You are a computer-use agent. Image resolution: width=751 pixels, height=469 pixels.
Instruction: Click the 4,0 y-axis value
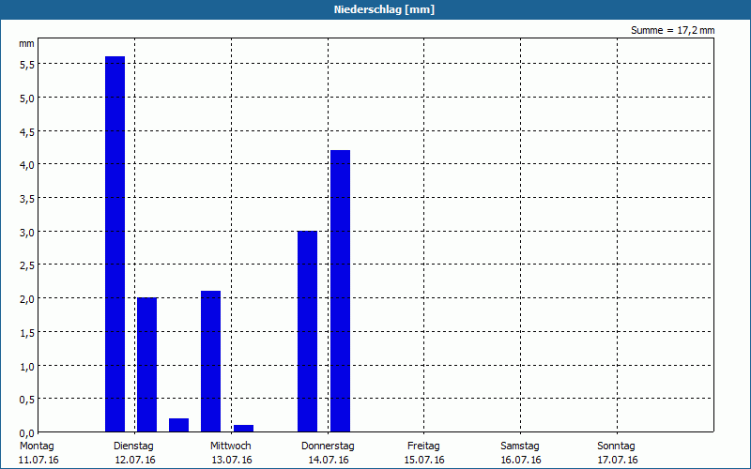[x=27, y=166]
